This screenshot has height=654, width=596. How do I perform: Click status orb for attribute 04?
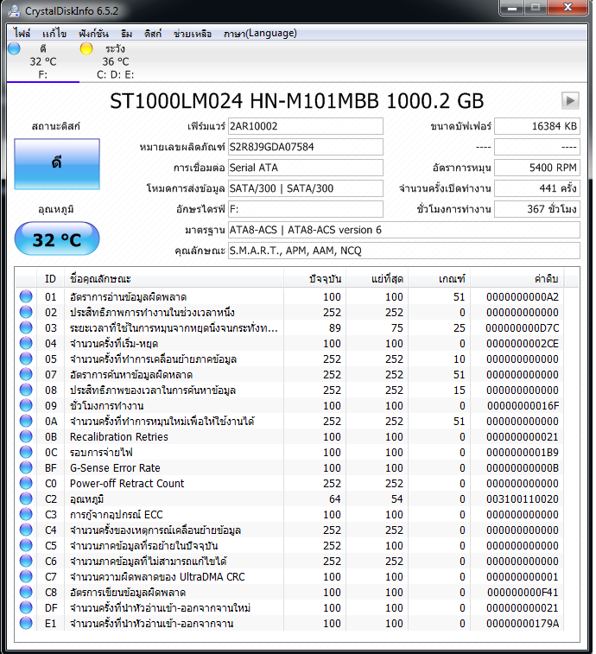(x=26, y=343)
